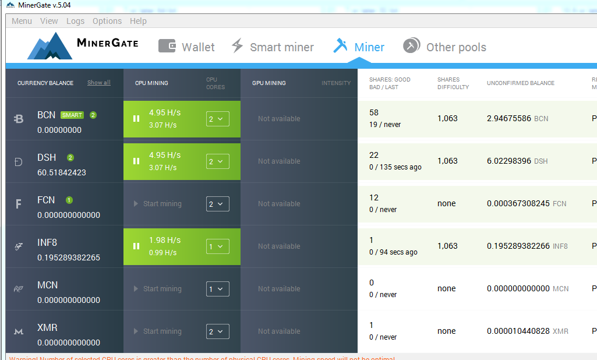Click DSH last share 135 secs ago
This screenshot has height=360, width=597.
pyautogui.click(x=401, y=167)
